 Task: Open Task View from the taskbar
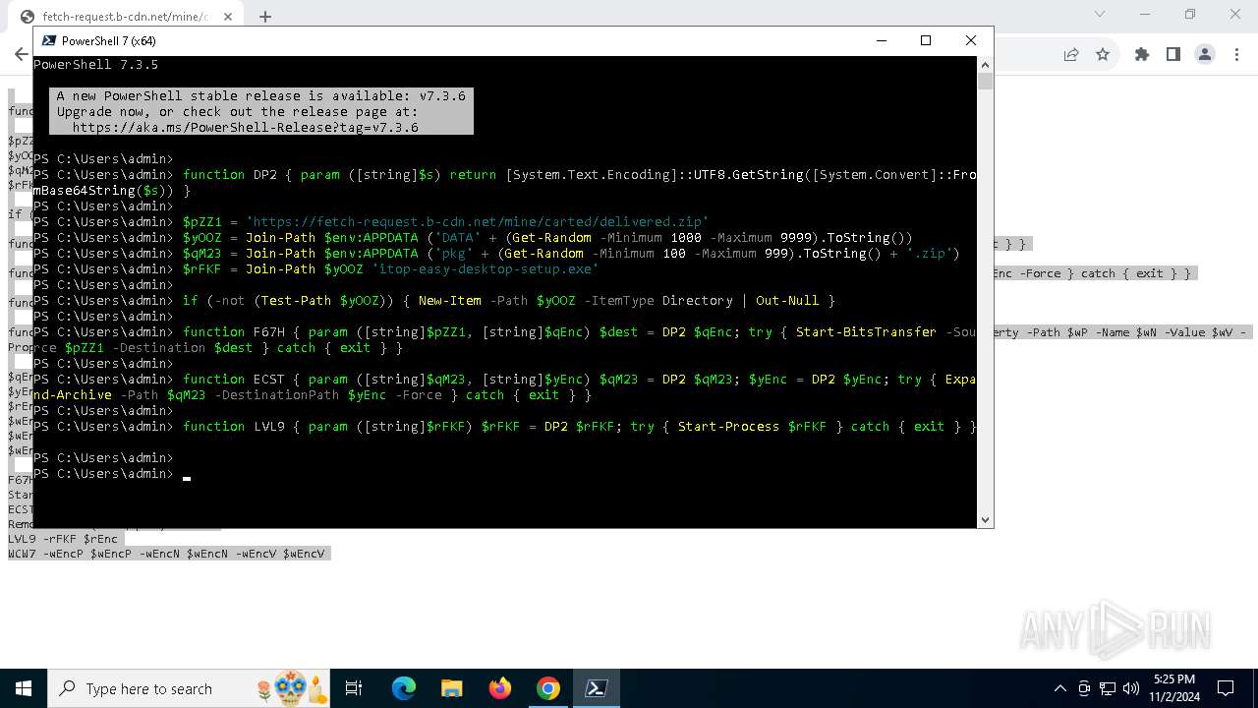click(354, 688)
